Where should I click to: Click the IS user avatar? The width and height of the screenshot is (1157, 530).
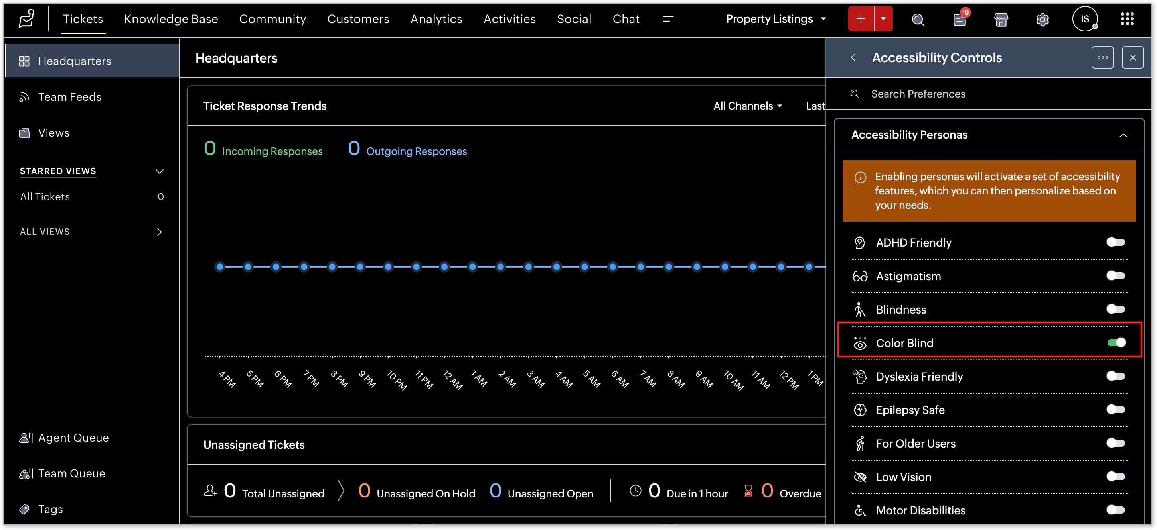click(x=1084, y=19)
